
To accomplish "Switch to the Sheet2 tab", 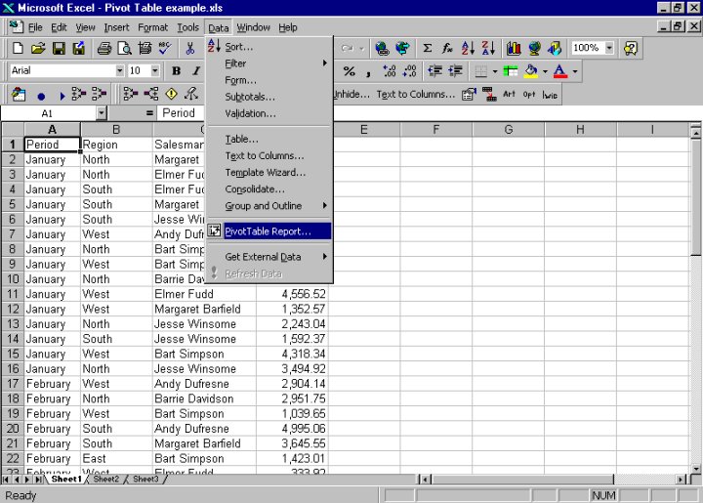I will pos(106,480).
